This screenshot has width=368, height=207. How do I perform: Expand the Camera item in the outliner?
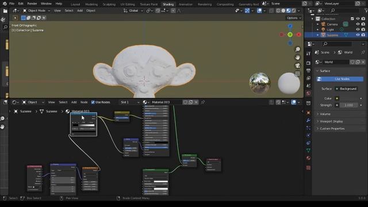point(317,24)
